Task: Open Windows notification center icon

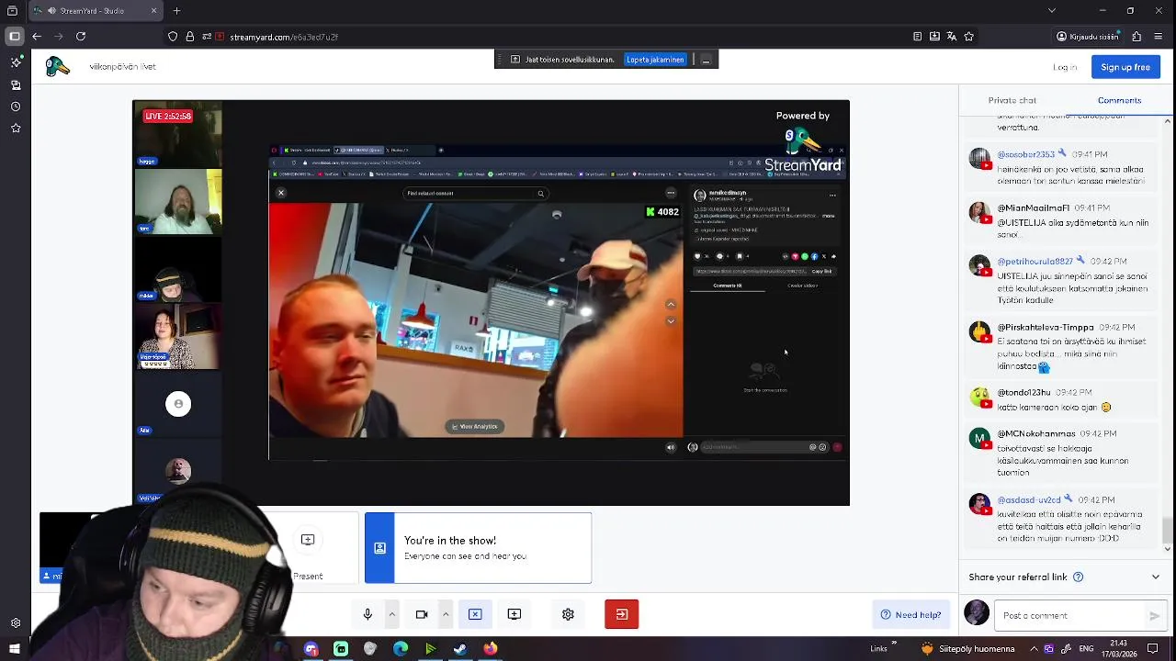Action: (1152, 649)
